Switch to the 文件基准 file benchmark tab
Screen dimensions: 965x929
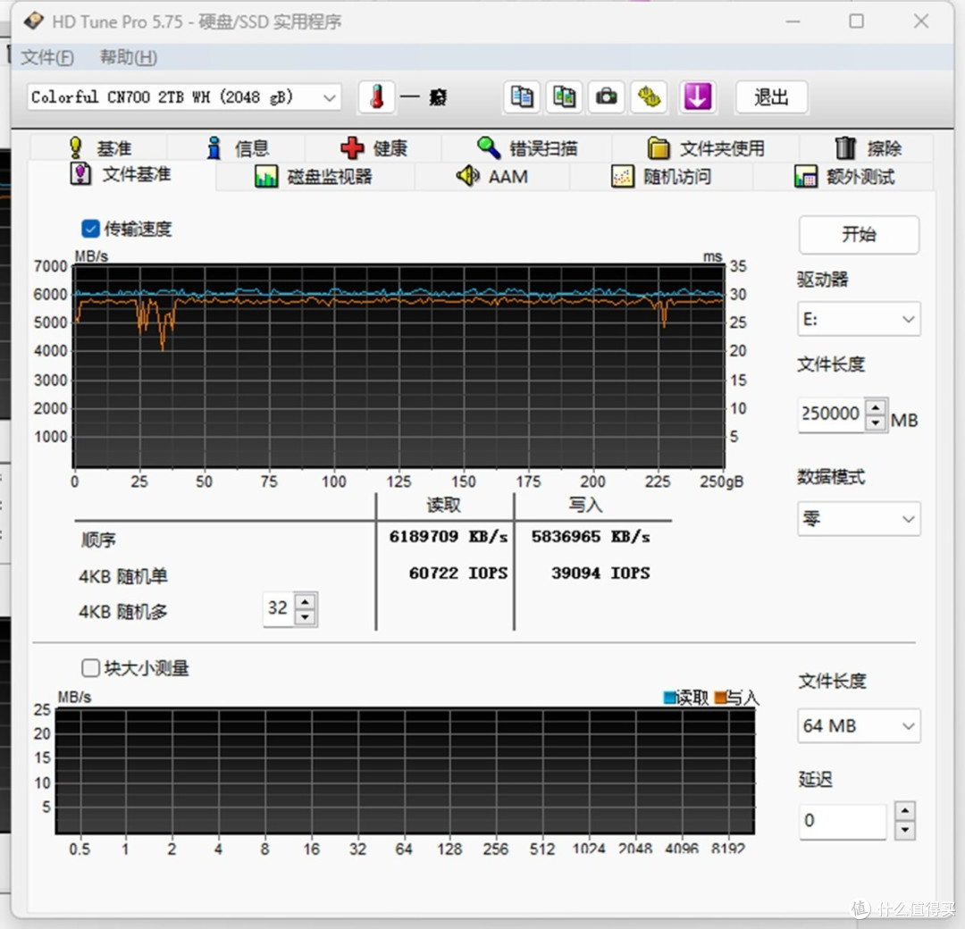tap(122, 175)
